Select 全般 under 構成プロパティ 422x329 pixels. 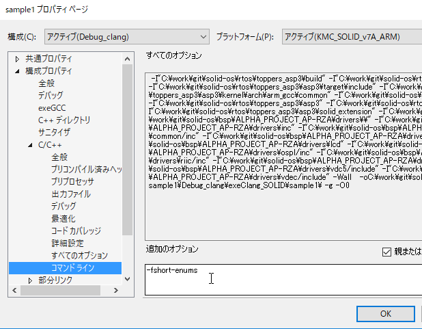click(x=46, y=83)
